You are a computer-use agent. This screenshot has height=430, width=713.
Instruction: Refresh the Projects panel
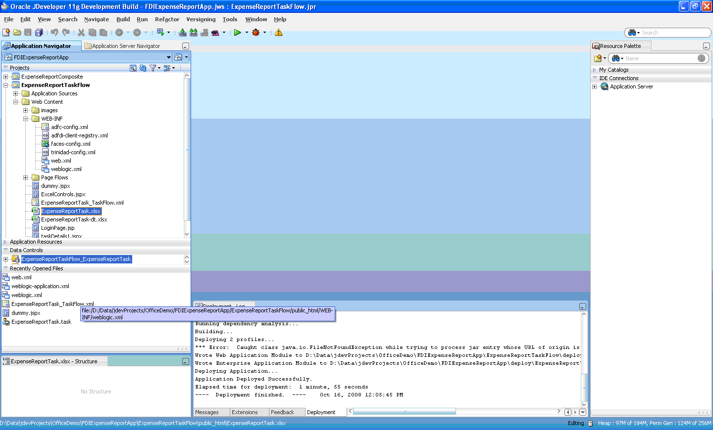tap(143, 68)
